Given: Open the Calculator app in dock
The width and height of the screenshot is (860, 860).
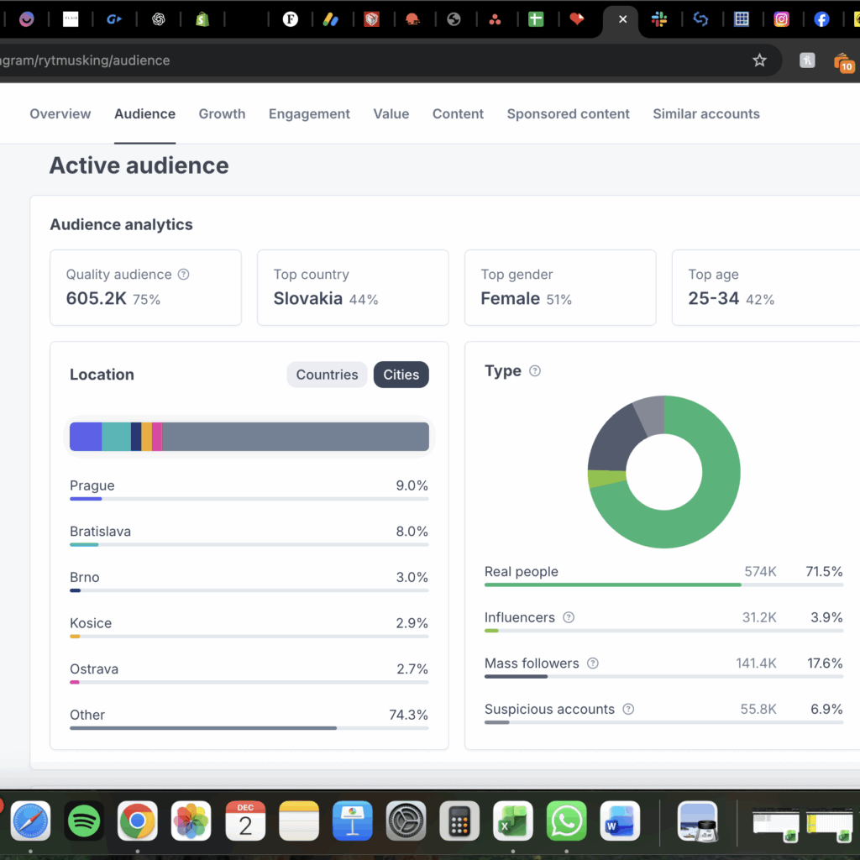Looking at the screenshot, I should point(459,821).
